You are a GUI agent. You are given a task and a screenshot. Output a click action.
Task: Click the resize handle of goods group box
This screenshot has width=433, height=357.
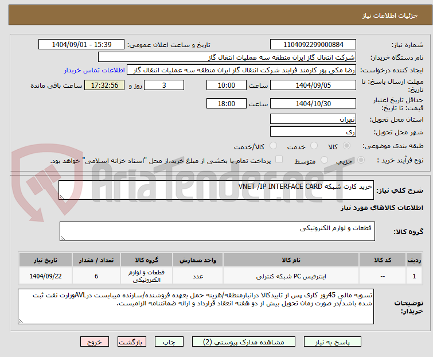click(63, 238)
